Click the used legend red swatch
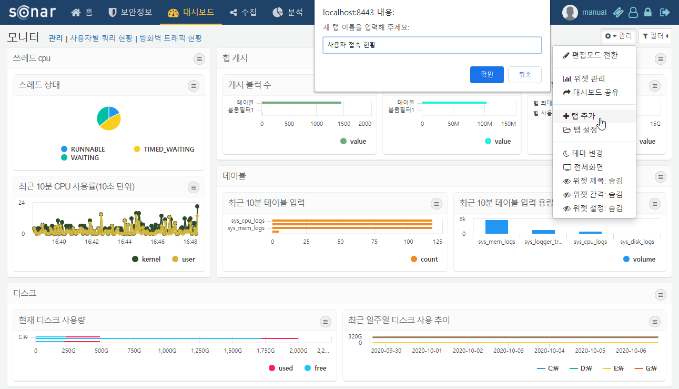Screen dimensions: 679x389 coord(272,368)
